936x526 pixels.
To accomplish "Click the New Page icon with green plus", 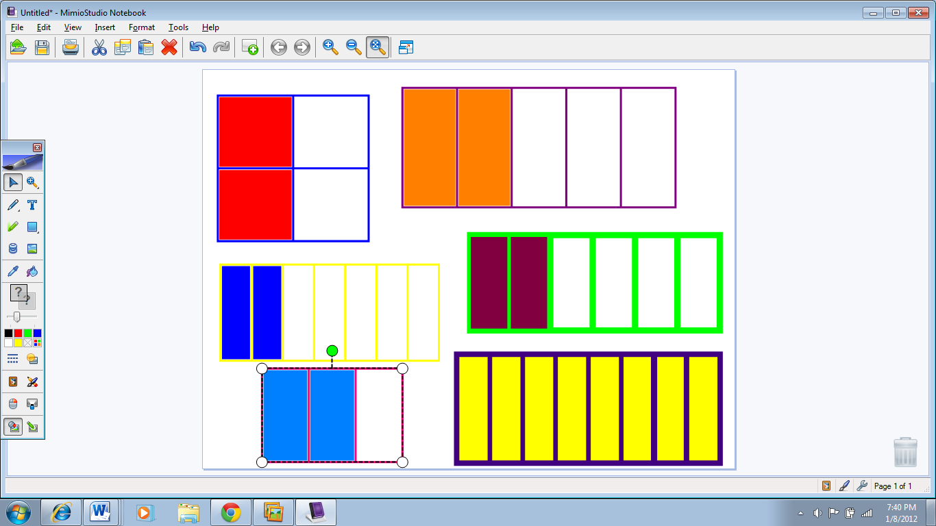I will pyautogui.click(x=250, y=47).
